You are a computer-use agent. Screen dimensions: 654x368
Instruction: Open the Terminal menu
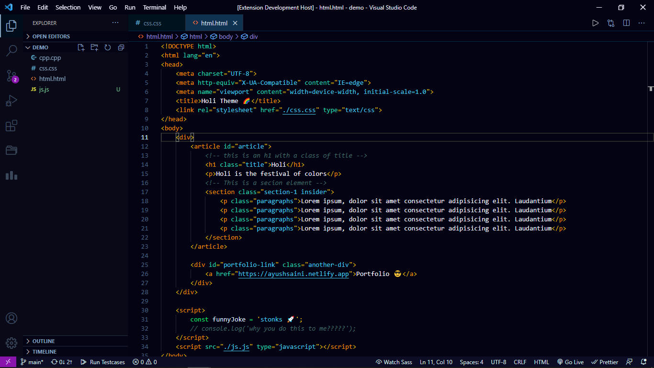(x=155, y=7)
